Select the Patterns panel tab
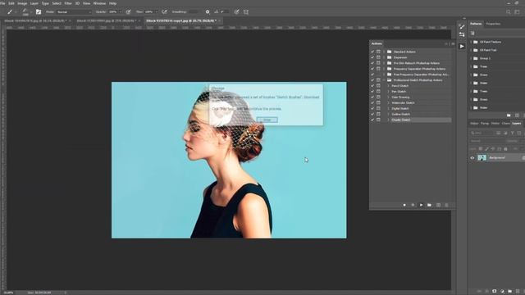This screenshot has width=525, height=295. pyautogui.click(x=476, y=24)
